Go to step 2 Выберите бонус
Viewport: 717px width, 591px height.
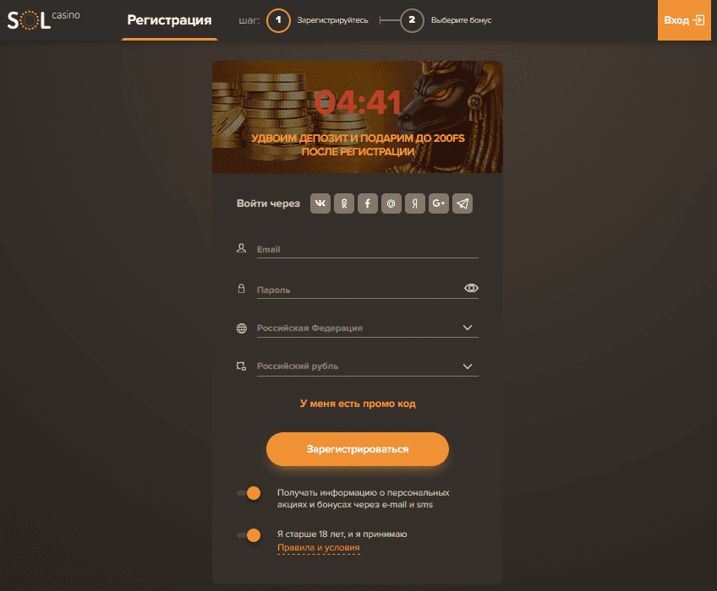tap(446, 20)
